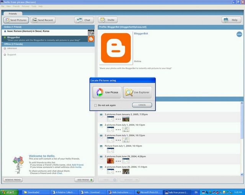Click the folder magnifier Explorer icon
245x195 pixels.
[129, 92]
